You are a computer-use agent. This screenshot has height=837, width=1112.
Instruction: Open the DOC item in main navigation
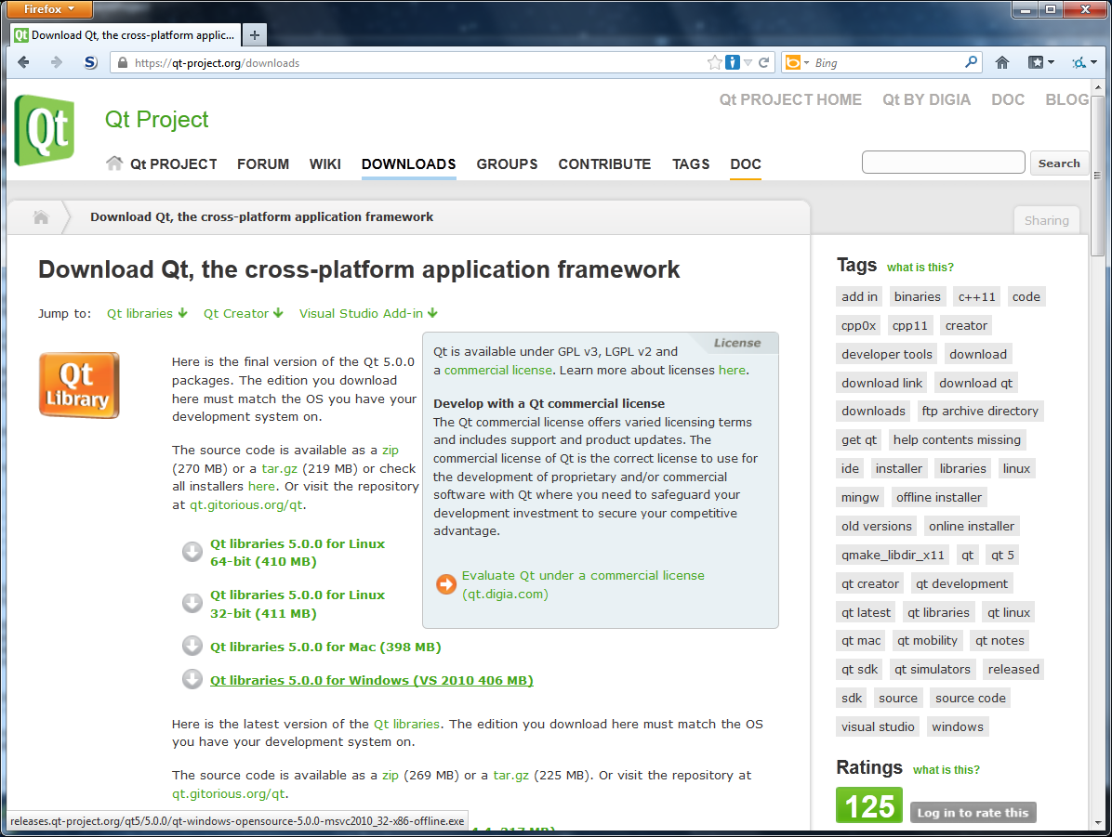(746, 163)
